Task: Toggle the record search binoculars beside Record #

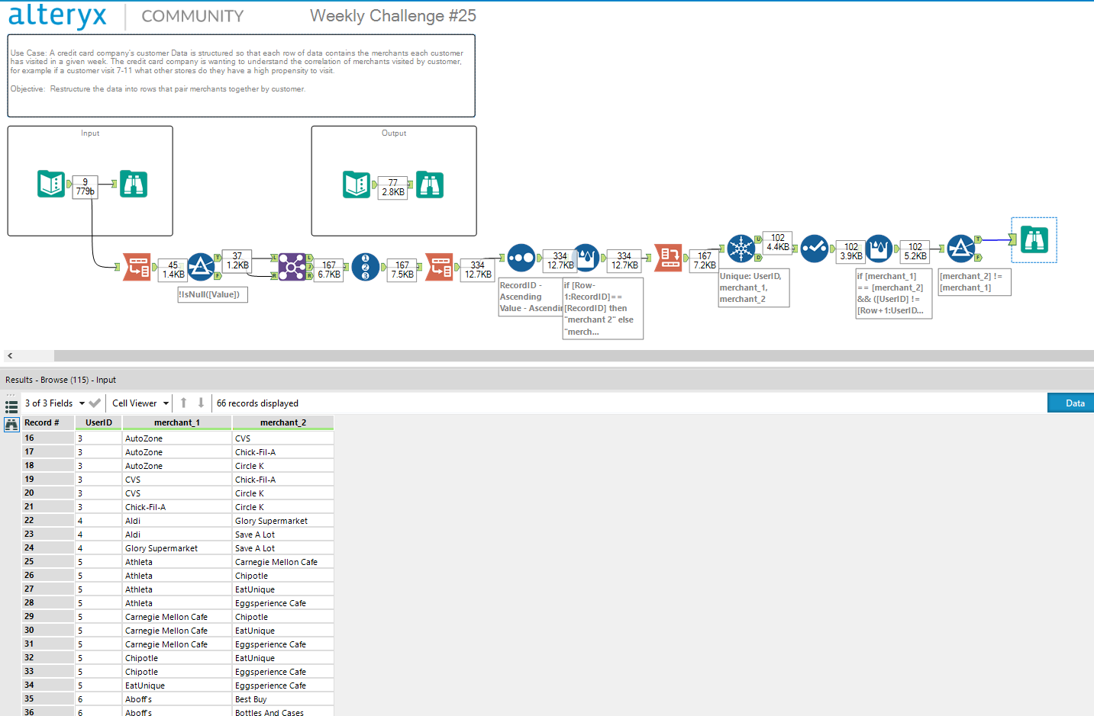Action: click(x=11, y=424)
